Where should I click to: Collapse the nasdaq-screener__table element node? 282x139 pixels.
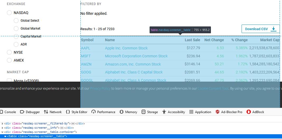[5, 136]
